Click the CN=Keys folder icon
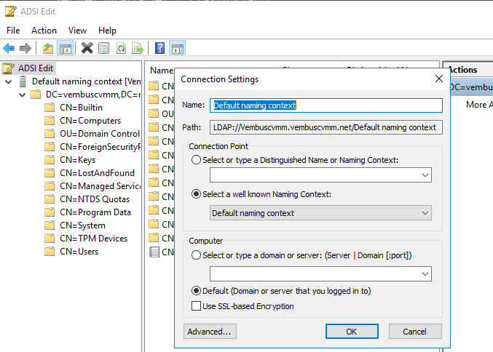This screenshot has width=493, height=352. coord(50,160)
